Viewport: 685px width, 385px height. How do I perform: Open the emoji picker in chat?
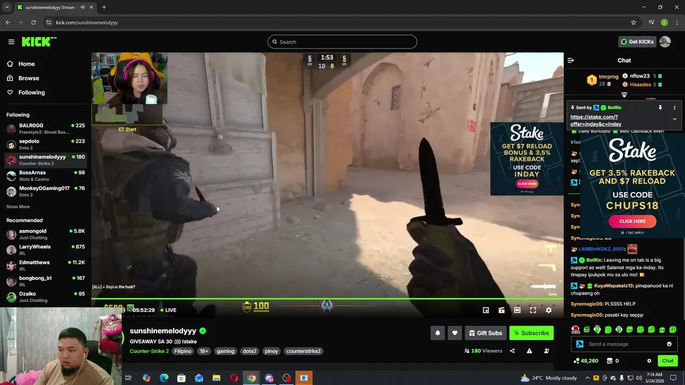[x=669, y=344]
